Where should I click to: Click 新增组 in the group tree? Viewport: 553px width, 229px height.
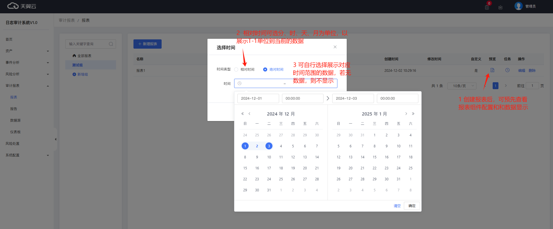(83, 74)
